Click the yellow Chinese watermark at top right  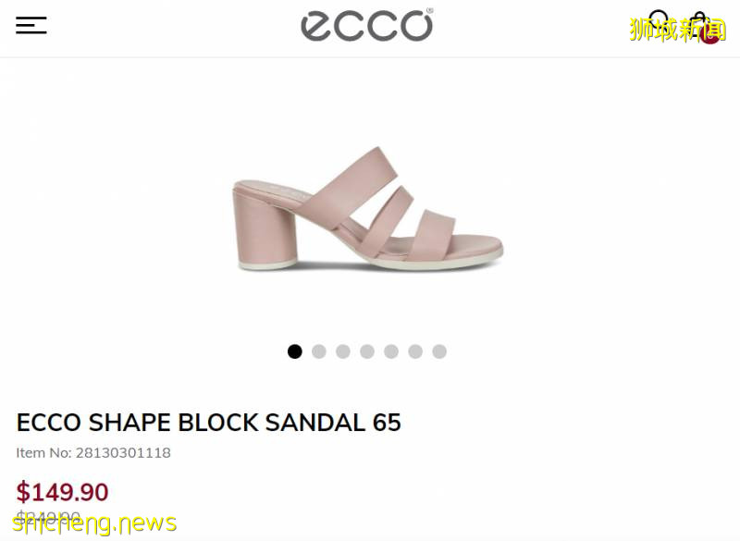pyautogui.click(x=677, y=31)
